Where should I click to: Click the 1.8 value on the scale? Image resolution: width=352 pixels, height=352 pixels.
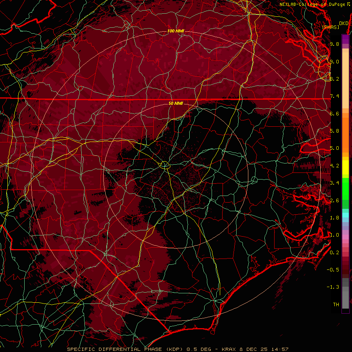tap(334, 218)
